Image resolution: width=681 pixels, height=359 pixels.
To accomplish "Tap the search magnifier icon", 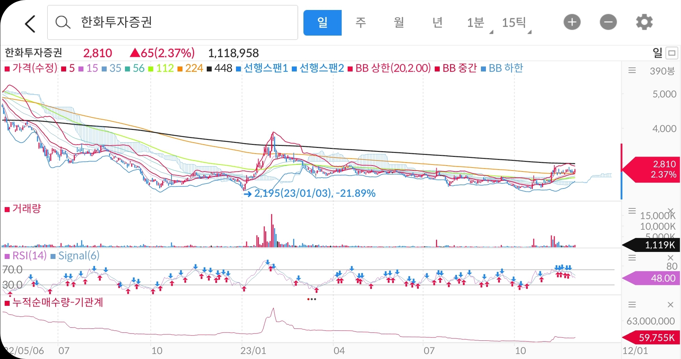I will click(x=62, y=23).
